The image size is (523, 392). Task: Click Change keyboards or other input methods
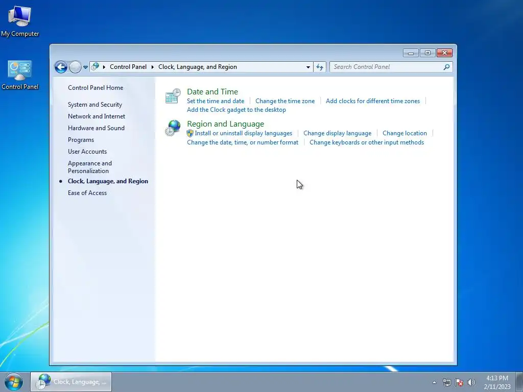[x=367, y=142]
